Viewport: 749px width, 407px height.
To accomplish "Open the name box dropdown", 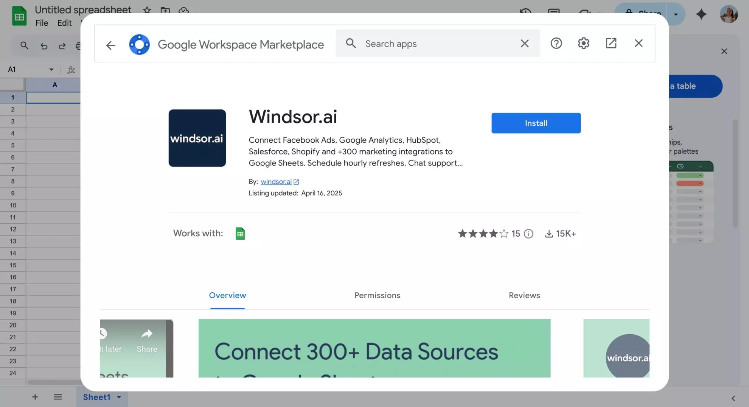I will pos(52,69).
